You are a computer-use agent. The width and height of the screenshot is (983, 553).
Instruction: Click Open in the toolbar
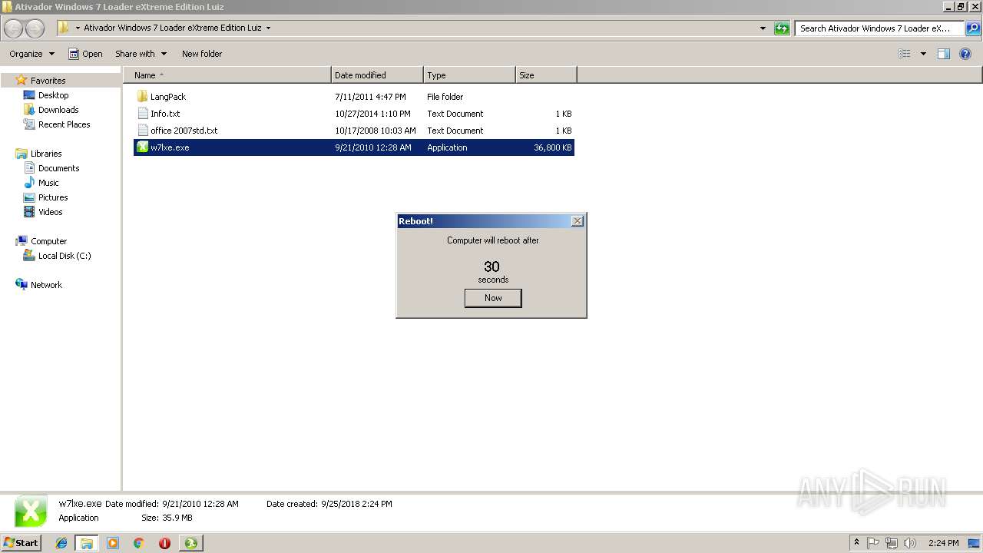[x=85, y=54]
